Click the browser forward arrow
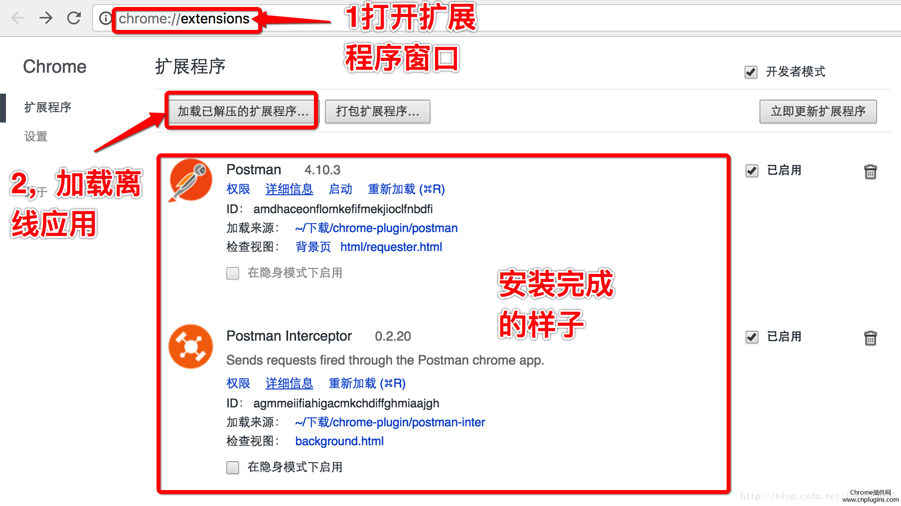Screen dimensions: 901x506 pyautogui.click(x=46, y=18)
